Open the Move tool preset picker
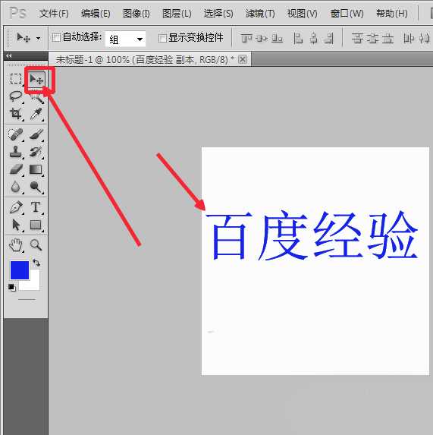The width and height of the screenshot is (433, 435). 38,38
